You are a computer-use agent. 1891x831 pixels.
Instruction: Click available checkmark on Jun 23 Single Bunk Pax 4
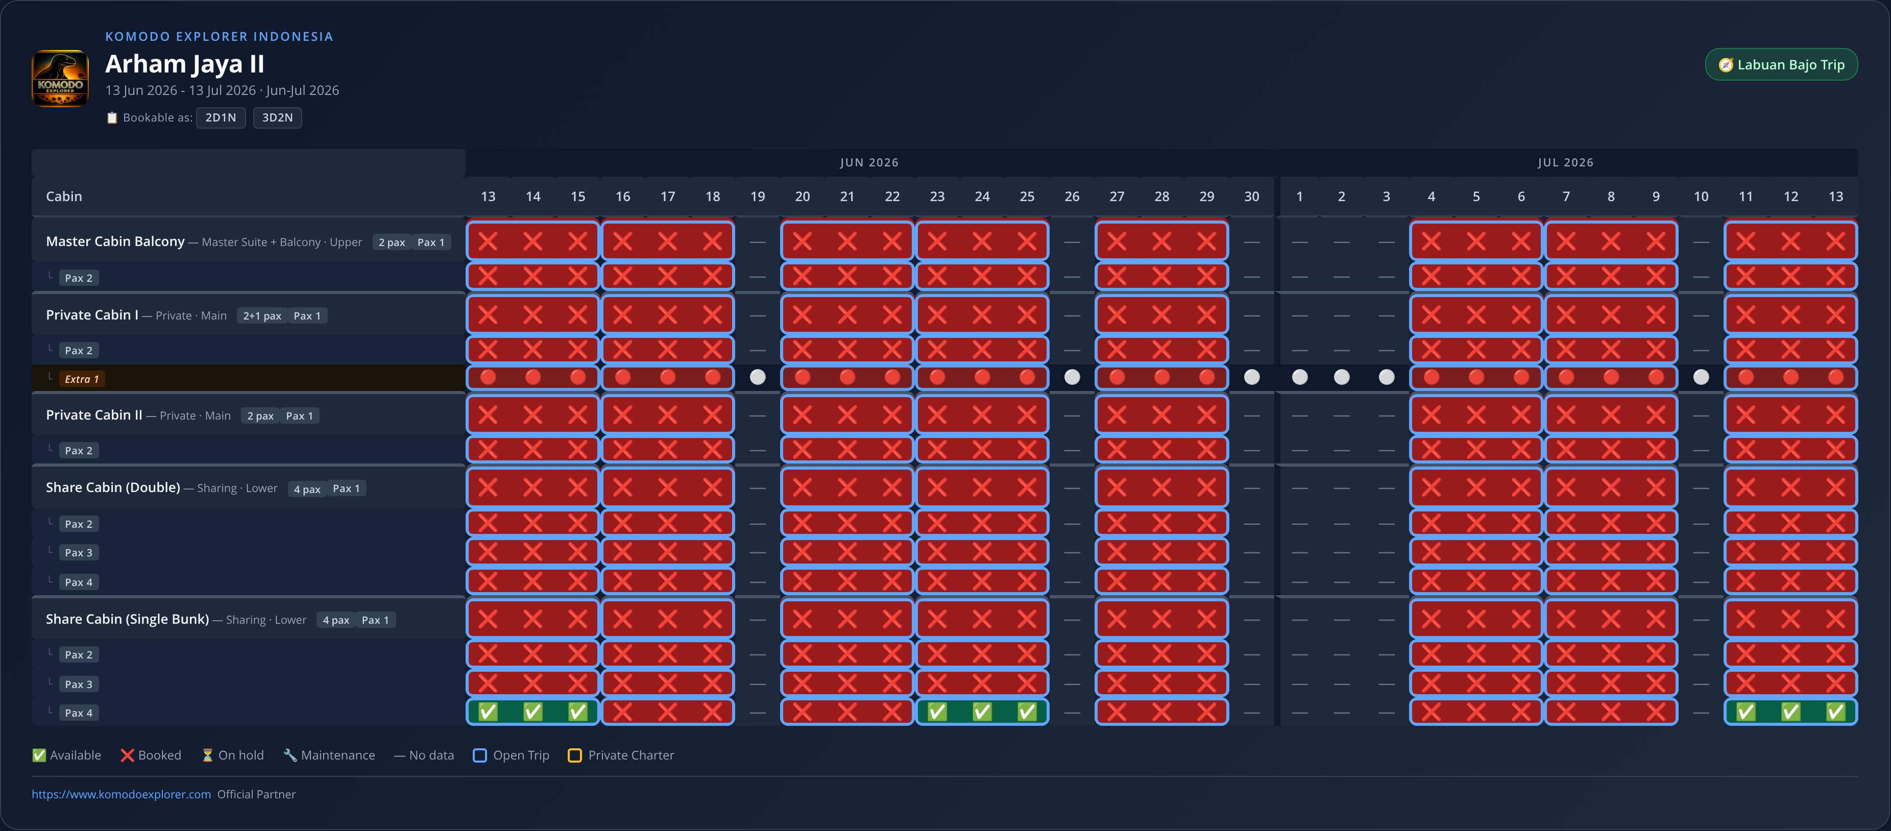[x=937, y=712]
